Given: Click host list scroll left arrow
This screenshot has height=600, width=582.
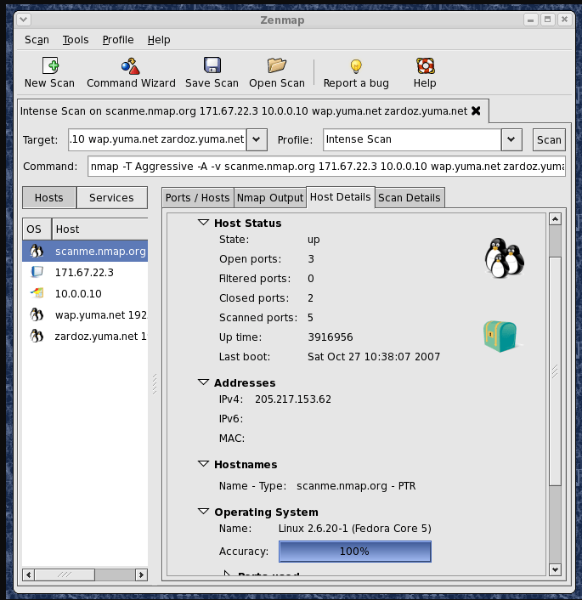Looking at the screenshot, I should (28, 575).
